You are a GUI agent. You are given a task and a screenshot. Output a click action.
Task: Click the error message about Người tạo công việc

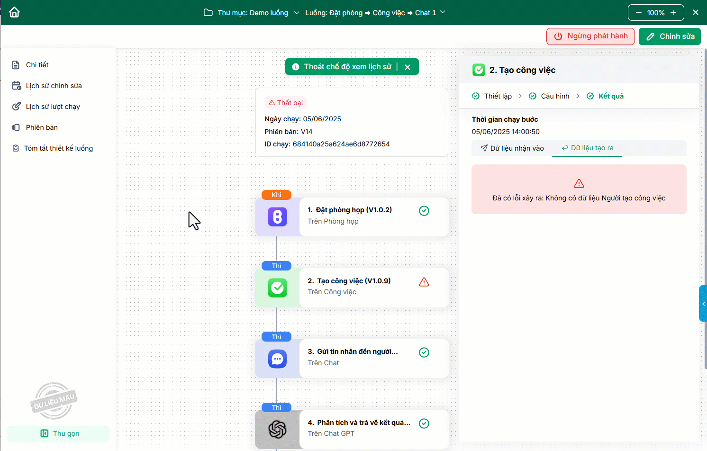579,198
